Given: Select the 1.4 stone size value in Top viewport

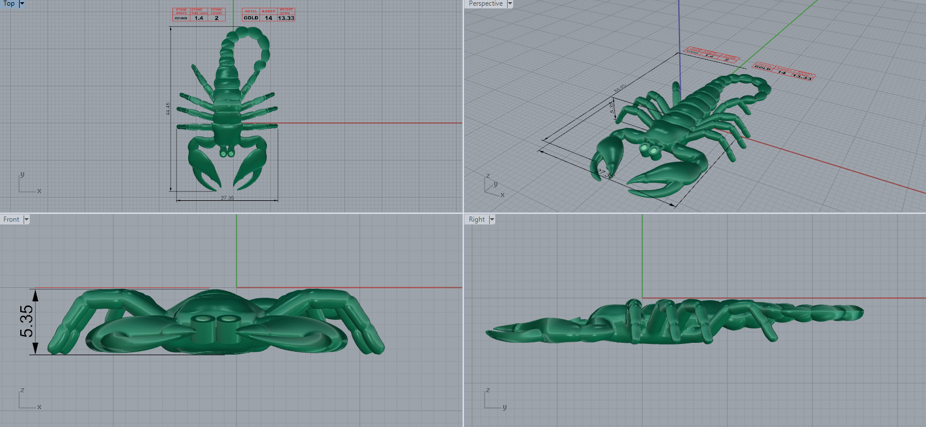Looking at the screenshot, I should click(199, 18).
